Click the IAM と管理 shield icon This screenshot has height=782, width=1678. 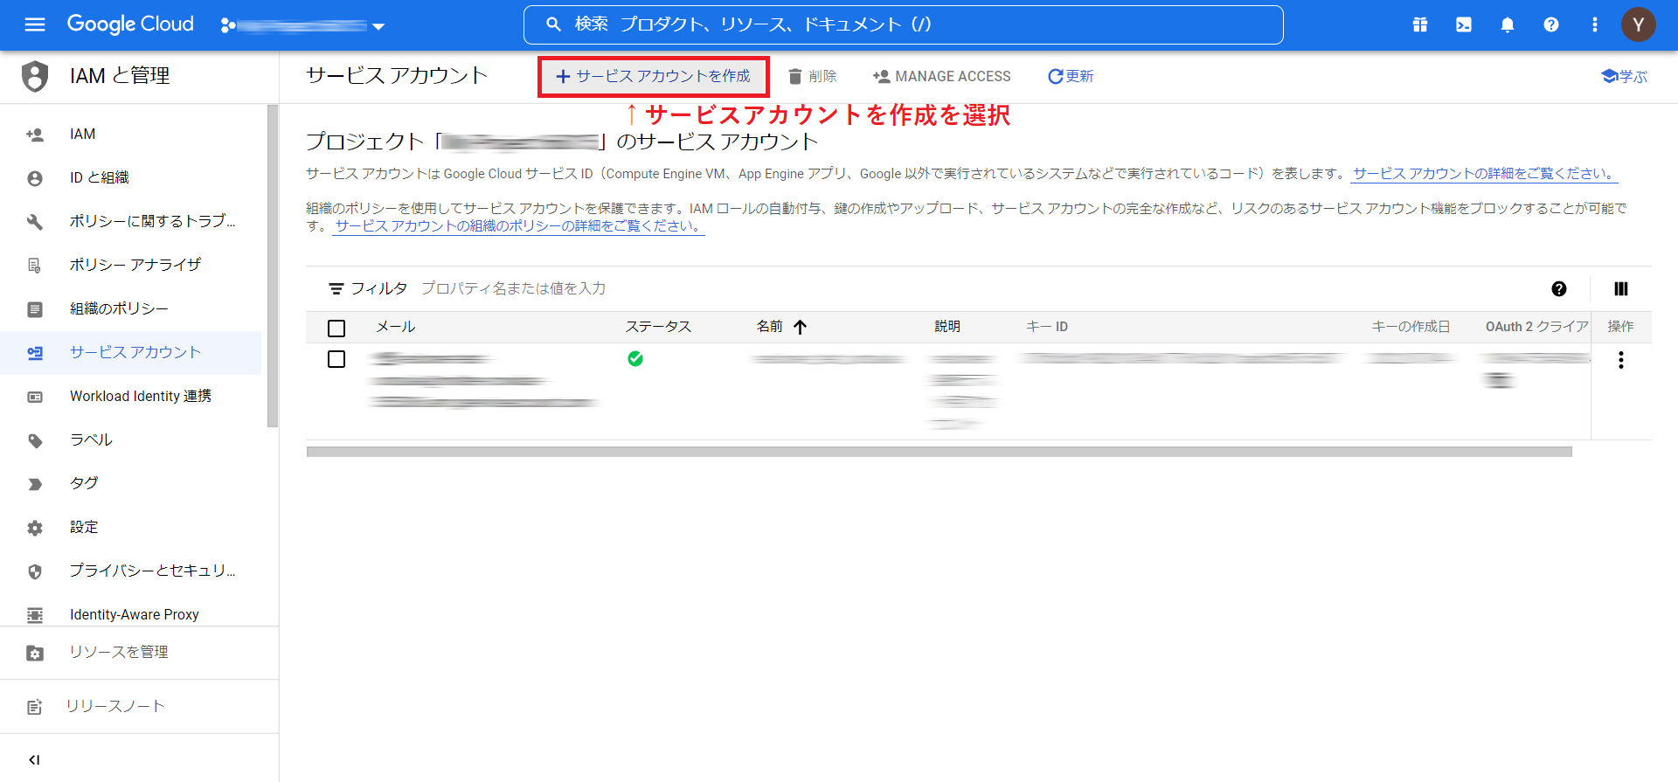[35, 76]
